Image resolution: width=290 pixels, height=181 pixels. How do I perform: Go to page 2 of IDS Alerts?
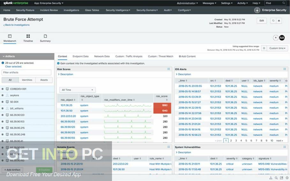[x=231, y=141]
